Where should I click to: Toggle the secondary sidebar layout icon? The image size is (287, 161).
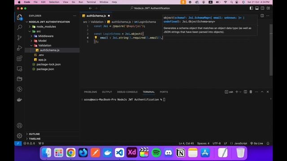pos(262,8)
